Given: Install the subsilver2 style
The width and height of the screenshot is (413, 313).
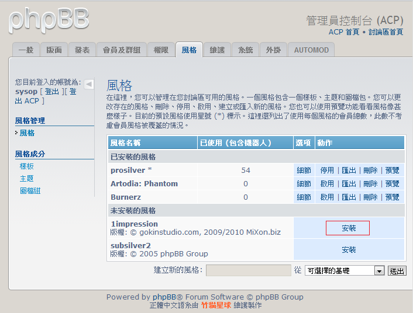Looking at the screenshot, I should click(349, 249).
